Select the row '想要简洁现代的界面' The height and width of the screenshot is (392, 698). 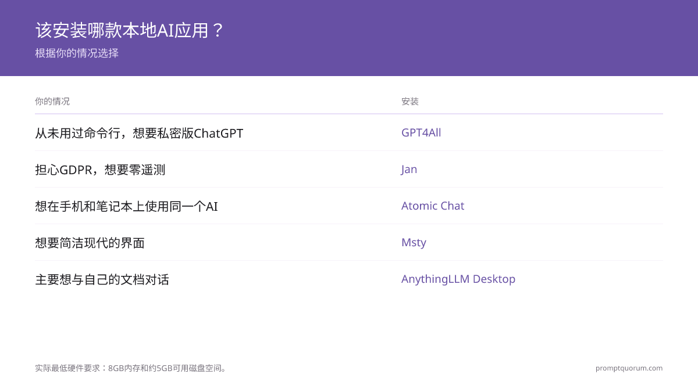coord(349,243)
